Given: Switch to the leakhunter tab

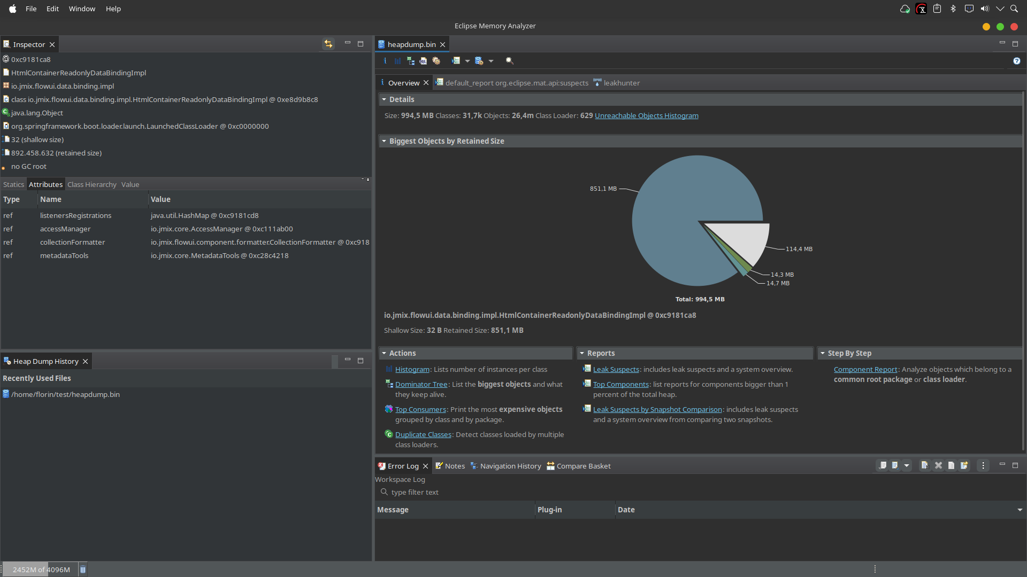Looking at the screenshot, I should [616, 83].
